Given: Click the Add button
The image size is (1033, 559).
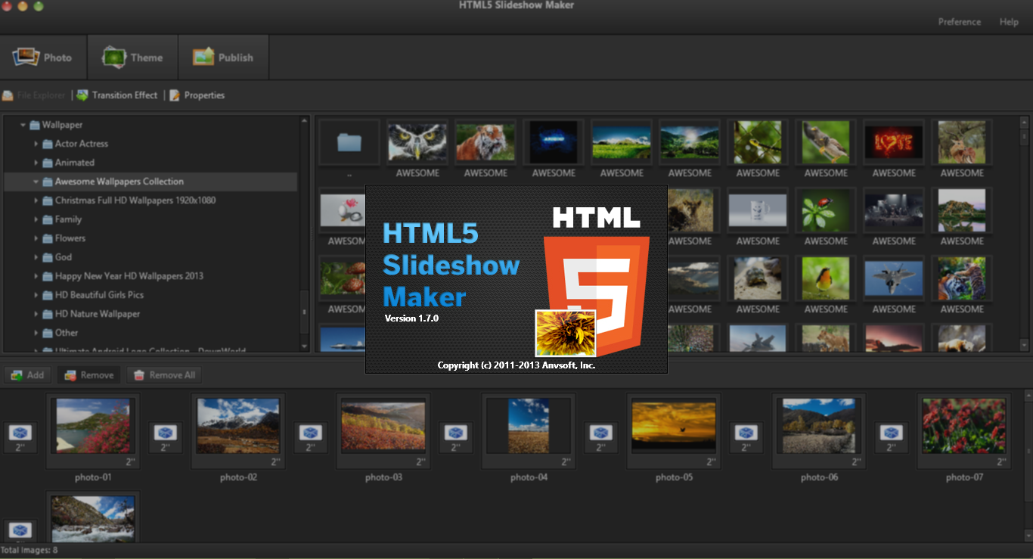Looking at the screenshot, I should click(27, 375).
